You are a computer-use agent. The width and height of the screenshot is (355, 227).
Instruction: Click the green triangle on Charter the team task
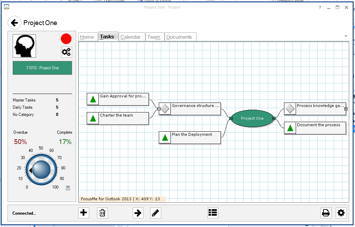[92, 118]
